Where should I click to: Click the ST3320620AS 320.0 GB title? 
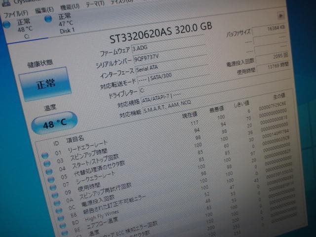coord(160,33)
